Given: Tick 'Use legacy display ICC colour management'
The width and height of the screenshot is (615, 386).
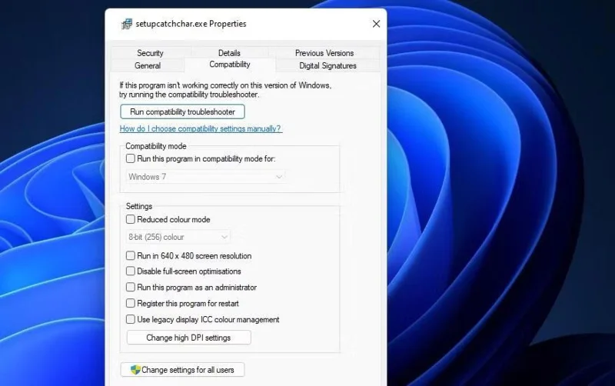Looking at the screenshot, I should [131, 319].
